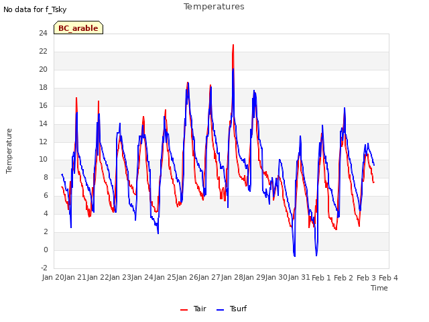Click the 'No data for f_Tsky' message
Viewport: 429px width, 322px height.
(x=35, y=9)
